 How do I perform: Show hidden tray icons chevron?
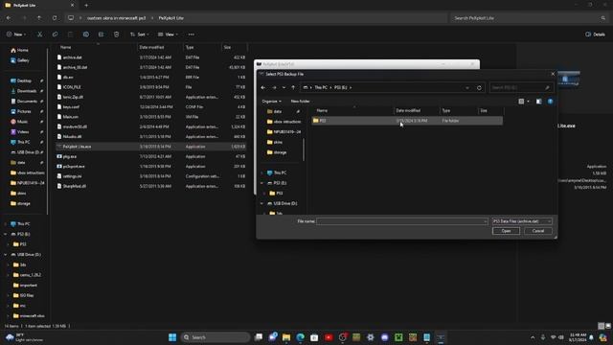[x=533, y=337]
